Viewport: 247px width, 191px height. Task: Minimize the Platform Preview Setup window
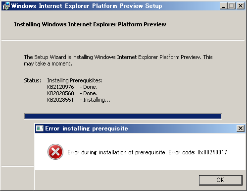point(223,6)
